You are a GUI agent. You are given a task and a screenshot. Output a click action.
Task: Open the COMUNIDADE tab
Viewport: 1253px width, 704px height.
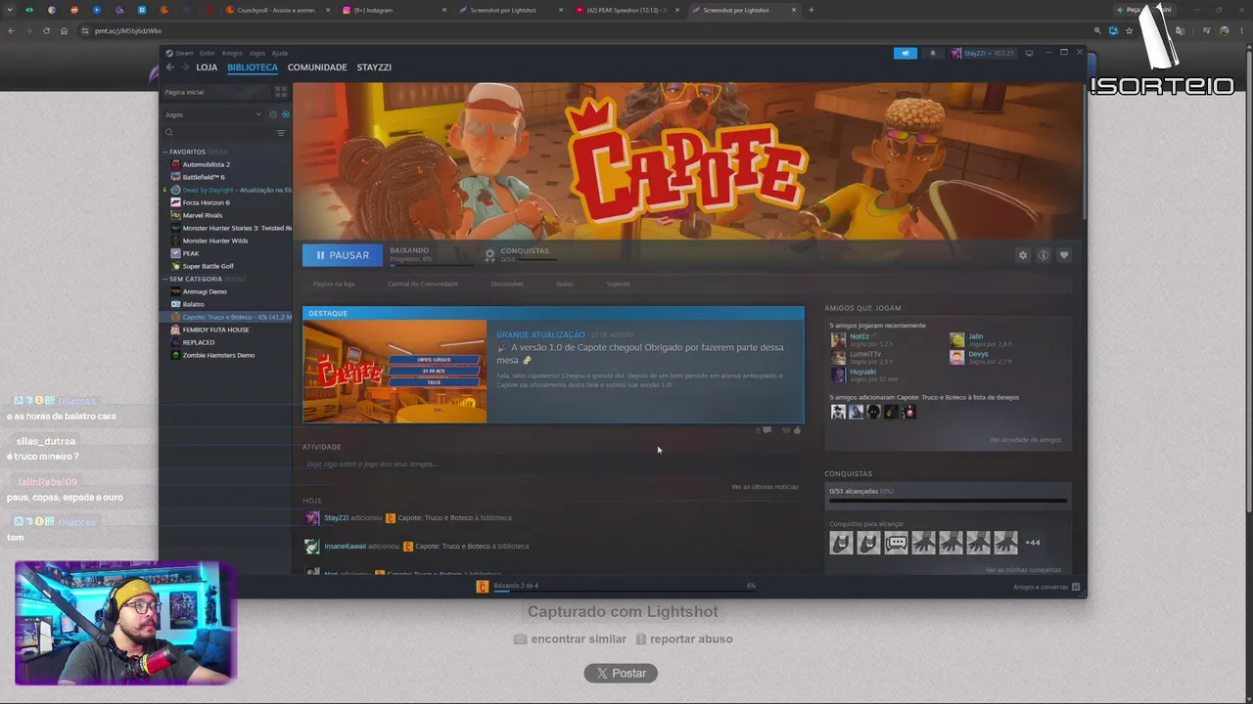tap(317, 67)
